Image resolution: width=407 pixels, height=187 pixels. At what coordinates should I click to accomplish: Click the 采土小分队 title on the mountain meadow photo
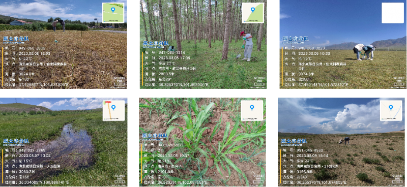point(296,39)
